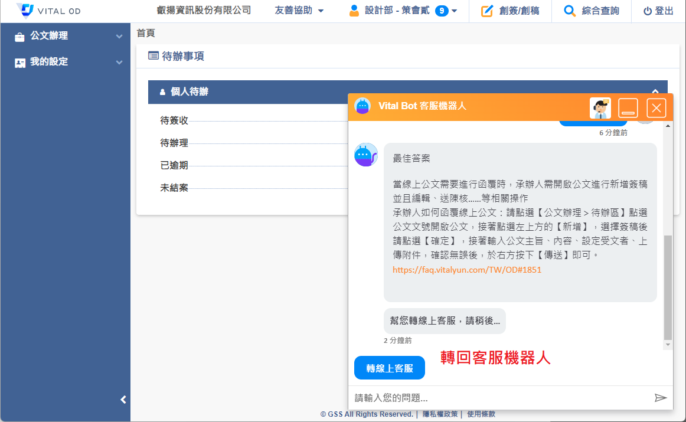
Task: Minimize the Vital Bot chat window
Action: (628, 108)
